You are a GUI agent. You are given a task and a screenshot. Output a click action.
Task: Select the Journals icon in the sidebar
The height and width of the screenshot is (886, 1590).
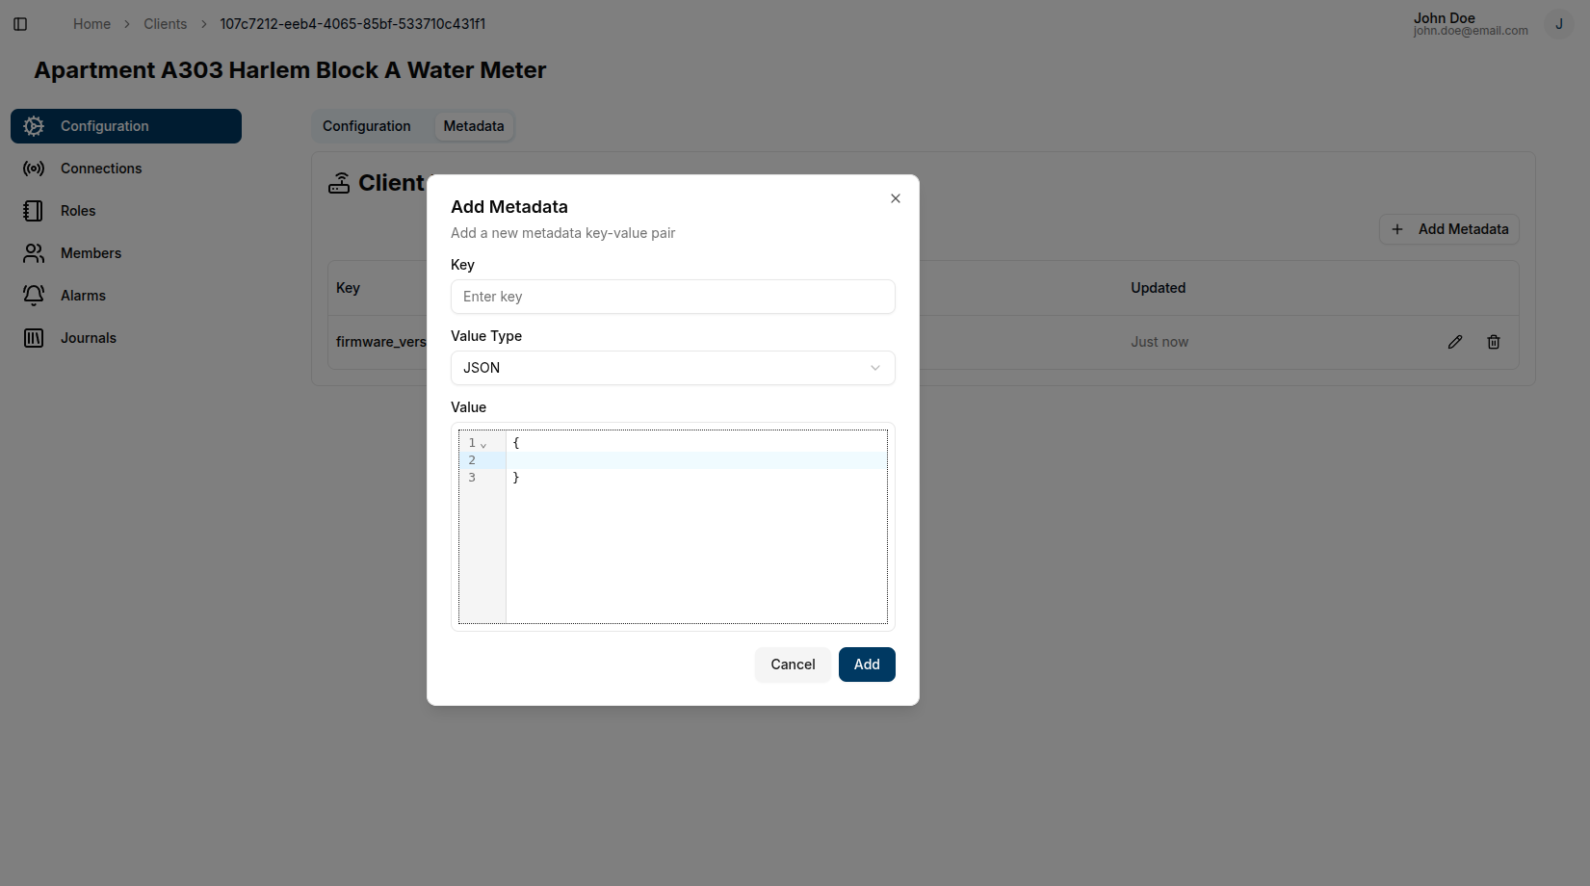[x=34, y=337]
